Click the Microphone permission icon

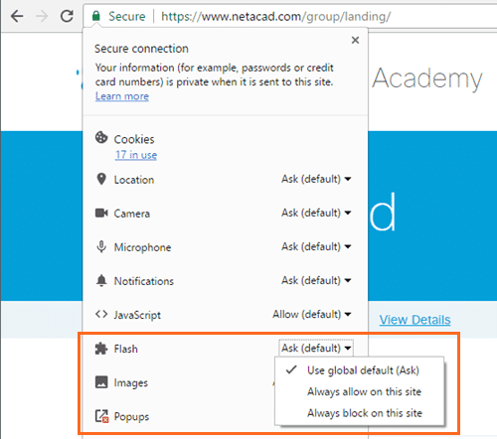click(101, 246)
